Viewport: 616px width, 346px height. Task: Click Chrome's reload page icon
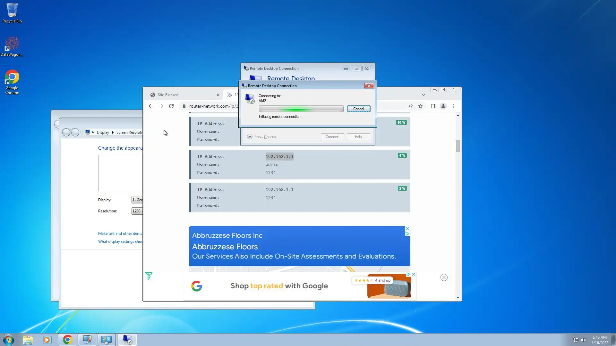[171, 106]
